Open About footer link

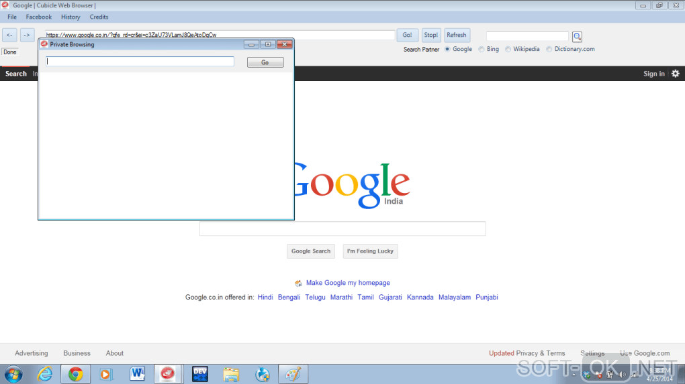(114, 353)
